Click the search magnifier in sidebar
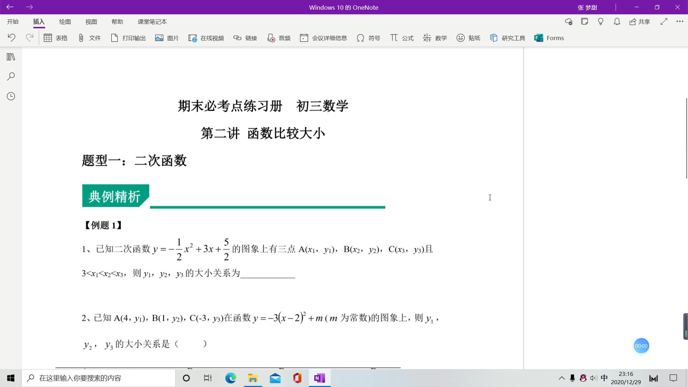Screen dimensions: 688x387 11,76
